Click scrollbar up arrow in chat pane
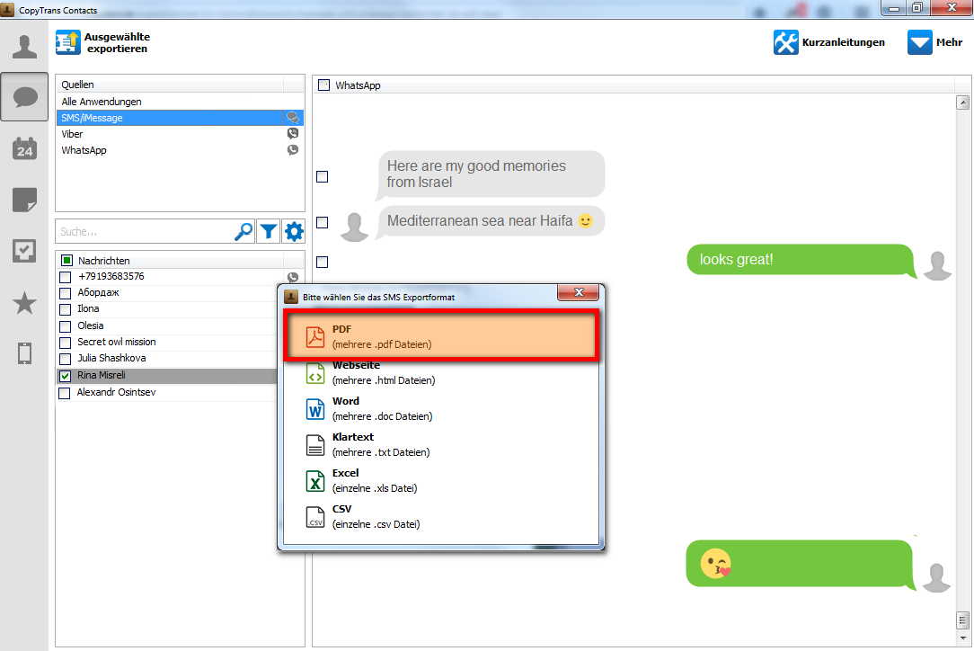 963,103
